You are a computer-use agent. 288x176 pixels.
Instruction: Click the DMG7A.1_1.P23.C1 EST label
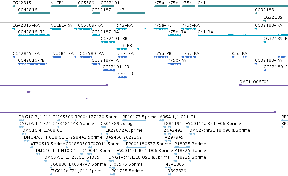click(64, 157)
